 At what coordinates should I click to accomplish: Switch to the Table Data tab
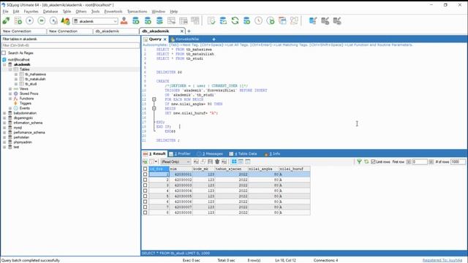coord(244,153)
